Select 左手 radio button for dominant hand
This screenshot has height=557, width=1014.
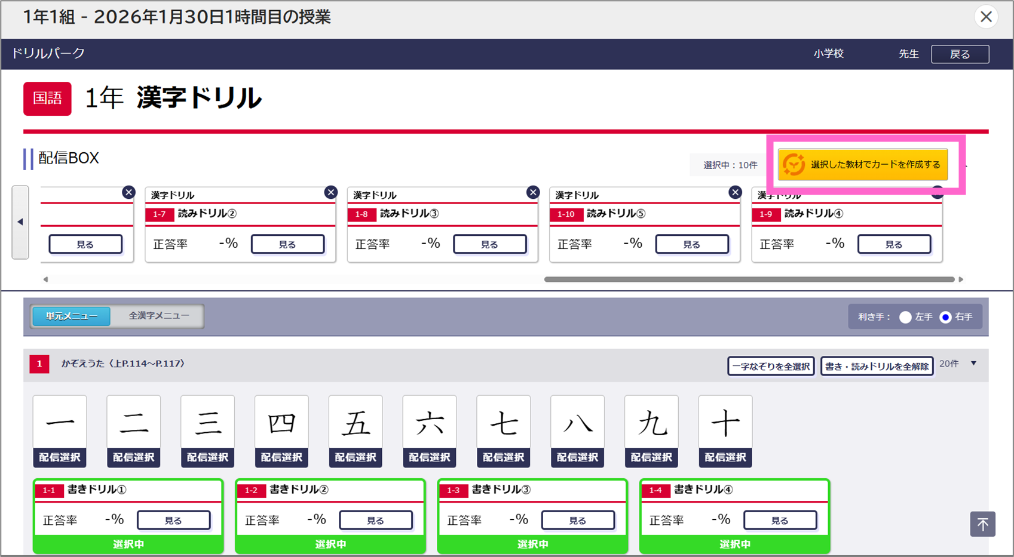(x=905, y=317)
